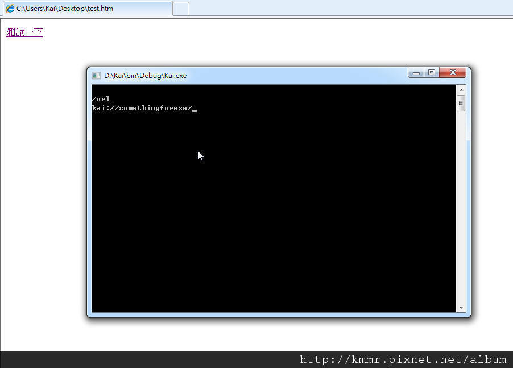513x368 pixels.
Task: Open the 測試一下 hyperlink
Action: pos(24,32)
